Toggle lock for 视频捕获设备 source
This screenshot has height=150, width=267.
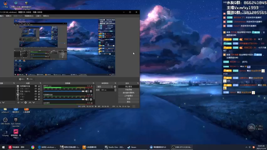click(39, 86)
